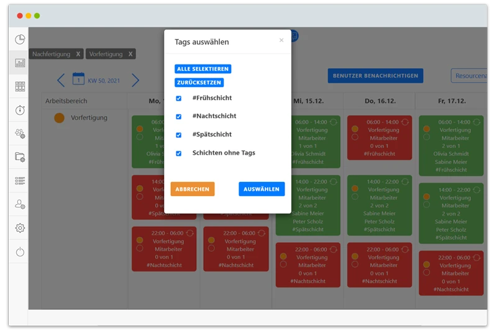497x331 pixels.
Task: Click the AUSWÄHLEN confirm button
Action: [x=262, y=189]
